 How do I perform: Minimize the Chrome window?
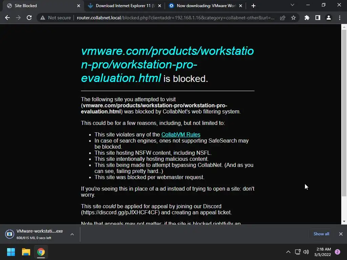308,5
